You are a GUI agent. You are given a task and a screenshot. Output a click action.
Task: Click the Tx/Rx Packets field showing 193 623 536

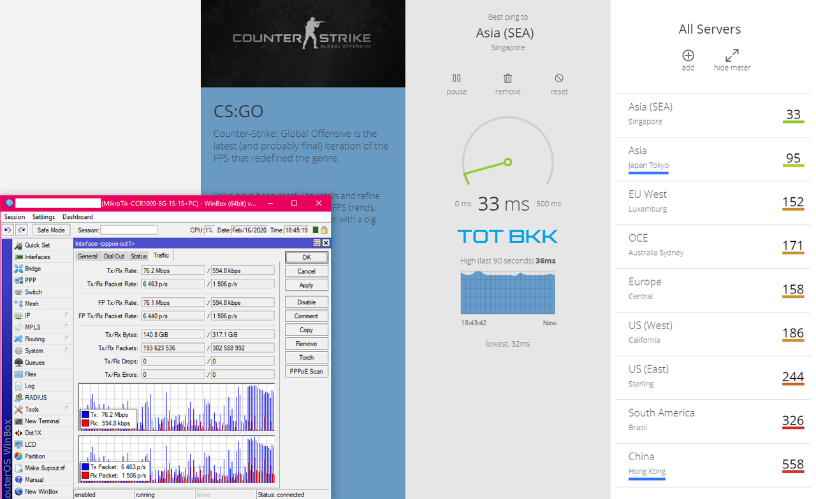pyautogui.click(x=173, y=348)
